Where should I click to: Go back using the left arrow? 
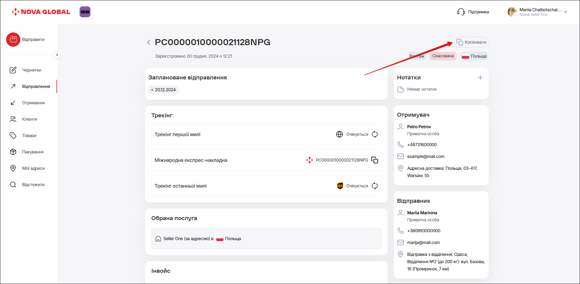tap(148, 42)
